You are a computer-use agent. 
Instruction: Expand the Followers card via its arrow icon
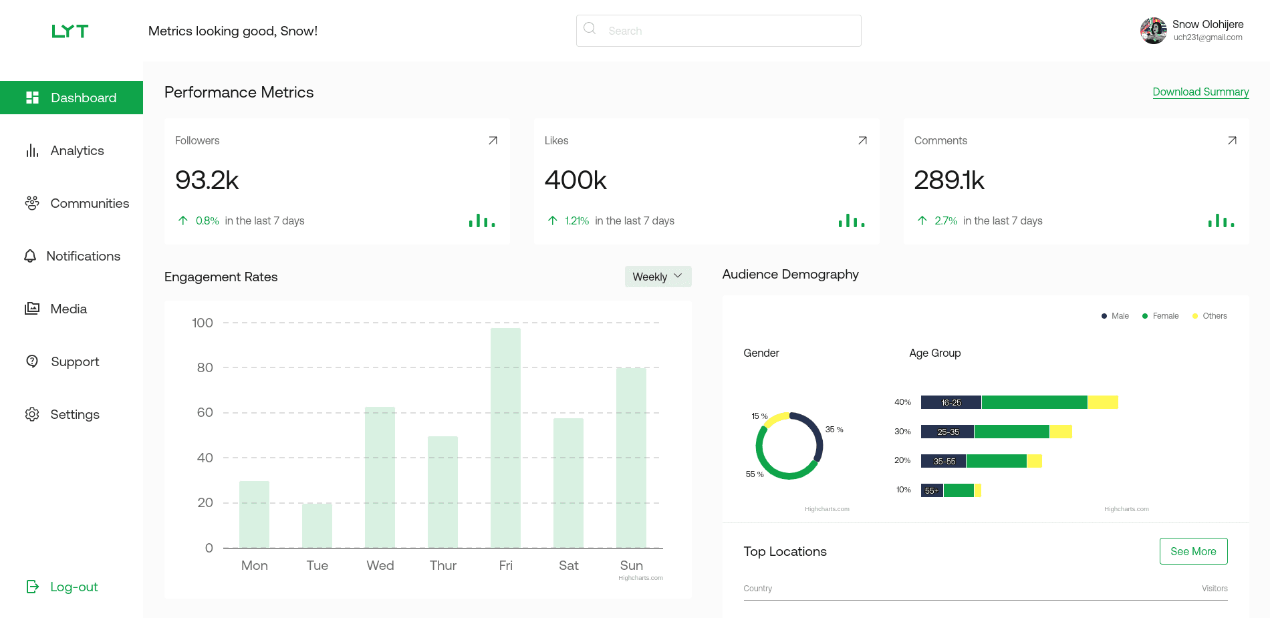492,140
